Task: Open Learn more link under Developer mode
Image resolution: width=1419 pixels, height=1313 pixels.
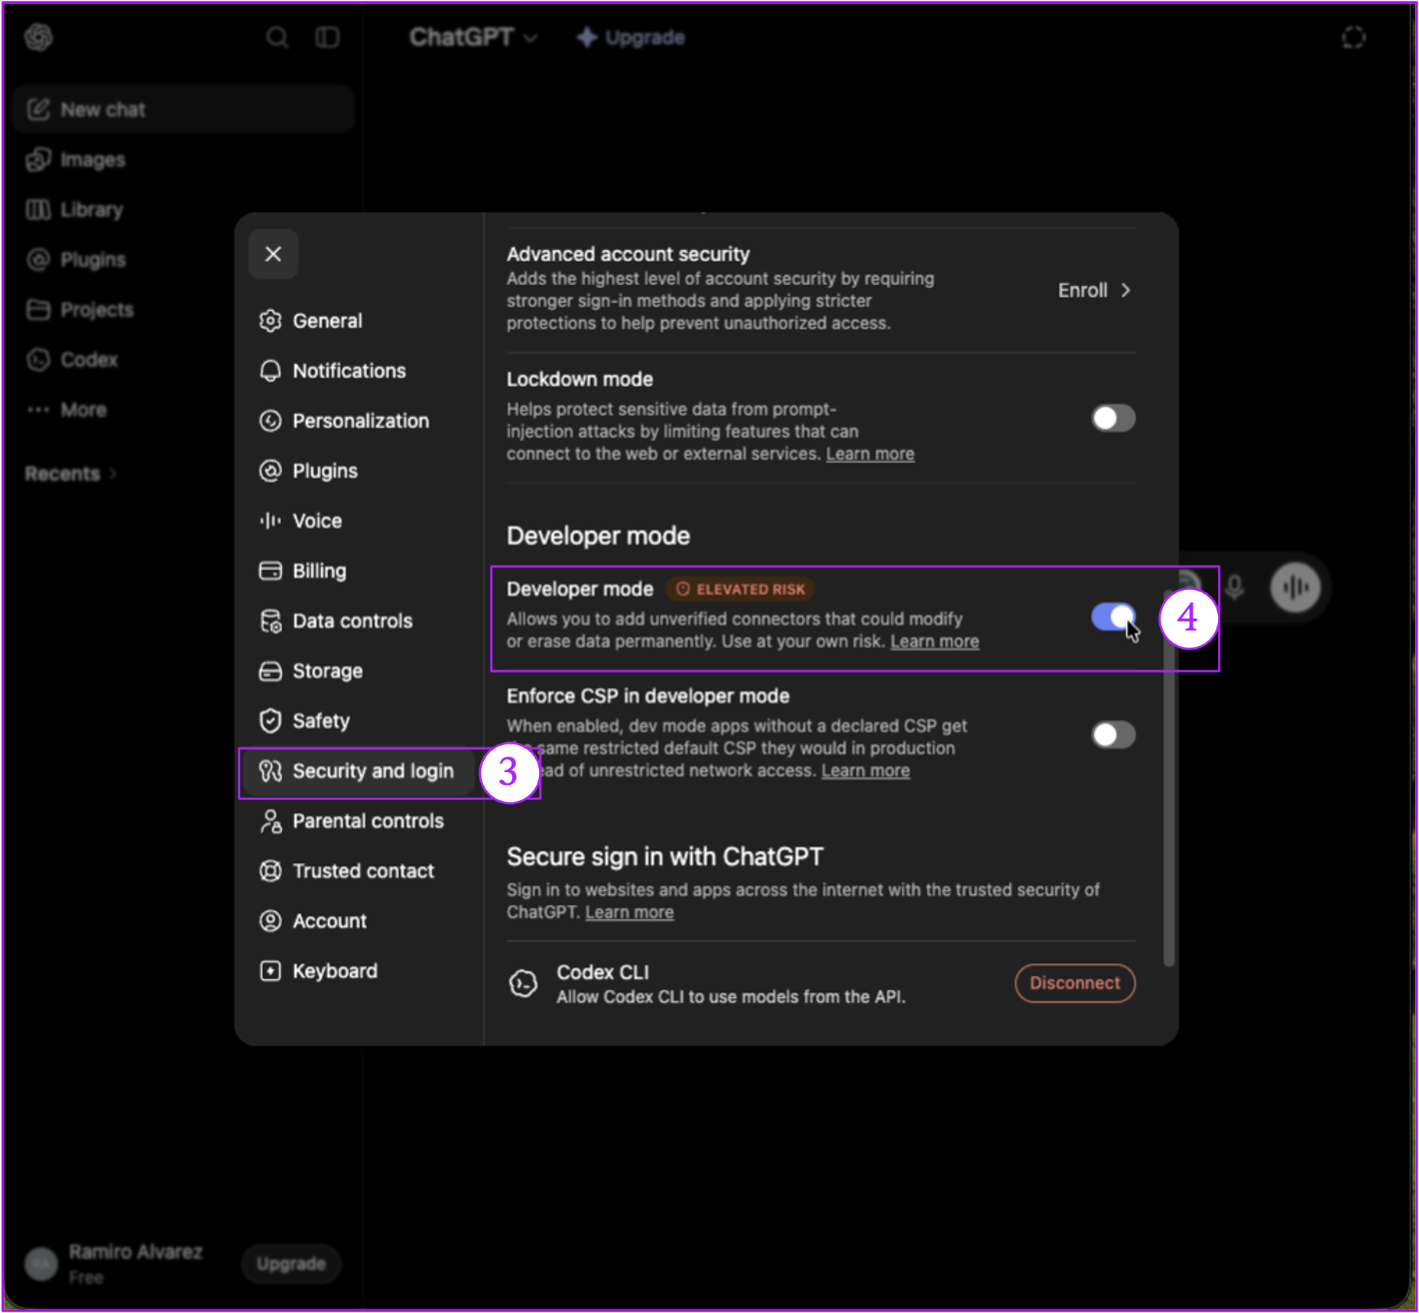Action: pos(934,641)
